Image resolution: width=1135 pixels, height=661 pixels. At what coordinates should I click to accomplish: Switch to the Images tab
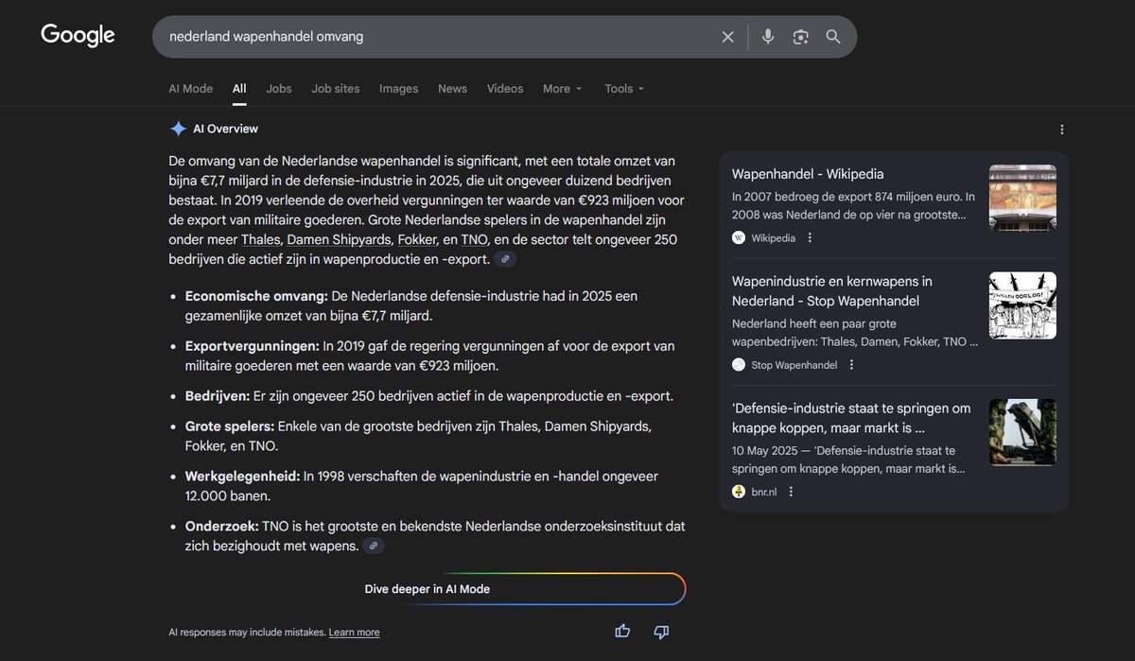click(399, 89)
